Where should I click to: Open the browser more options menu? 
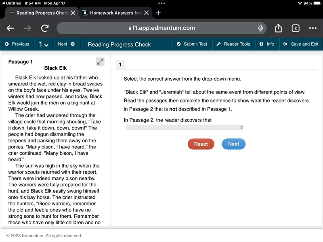313,28
